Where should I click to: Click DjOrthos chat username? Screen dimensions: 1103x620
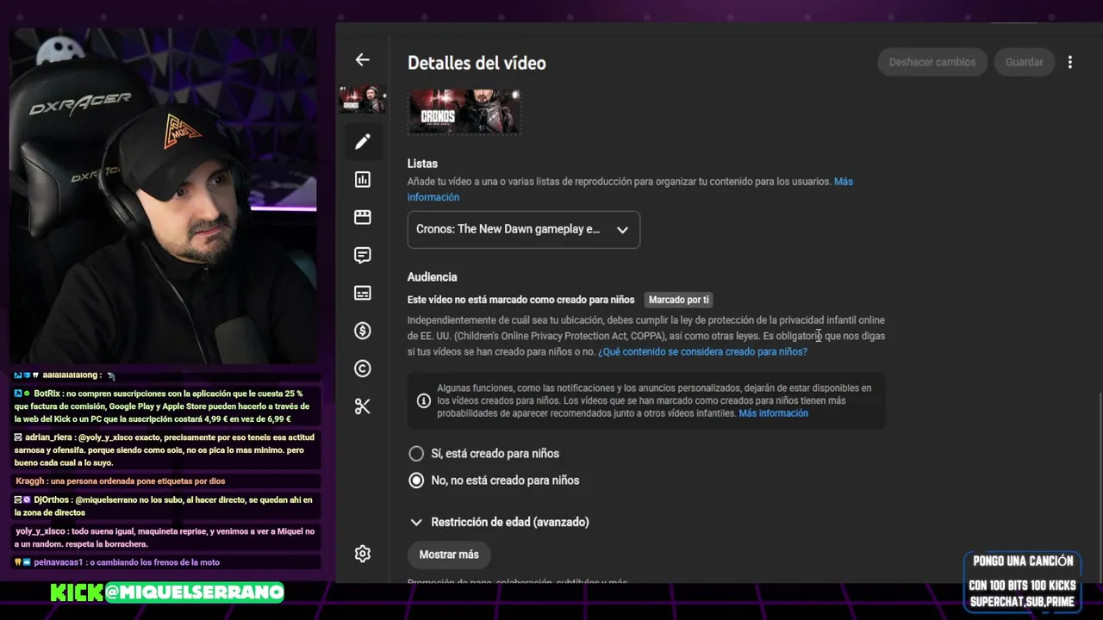click(x=52, y=500)
